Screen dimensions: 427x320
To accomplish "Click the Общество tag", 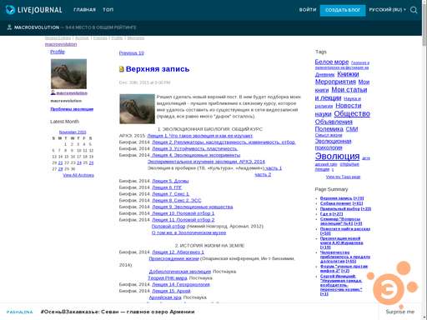I will point(352,113).
